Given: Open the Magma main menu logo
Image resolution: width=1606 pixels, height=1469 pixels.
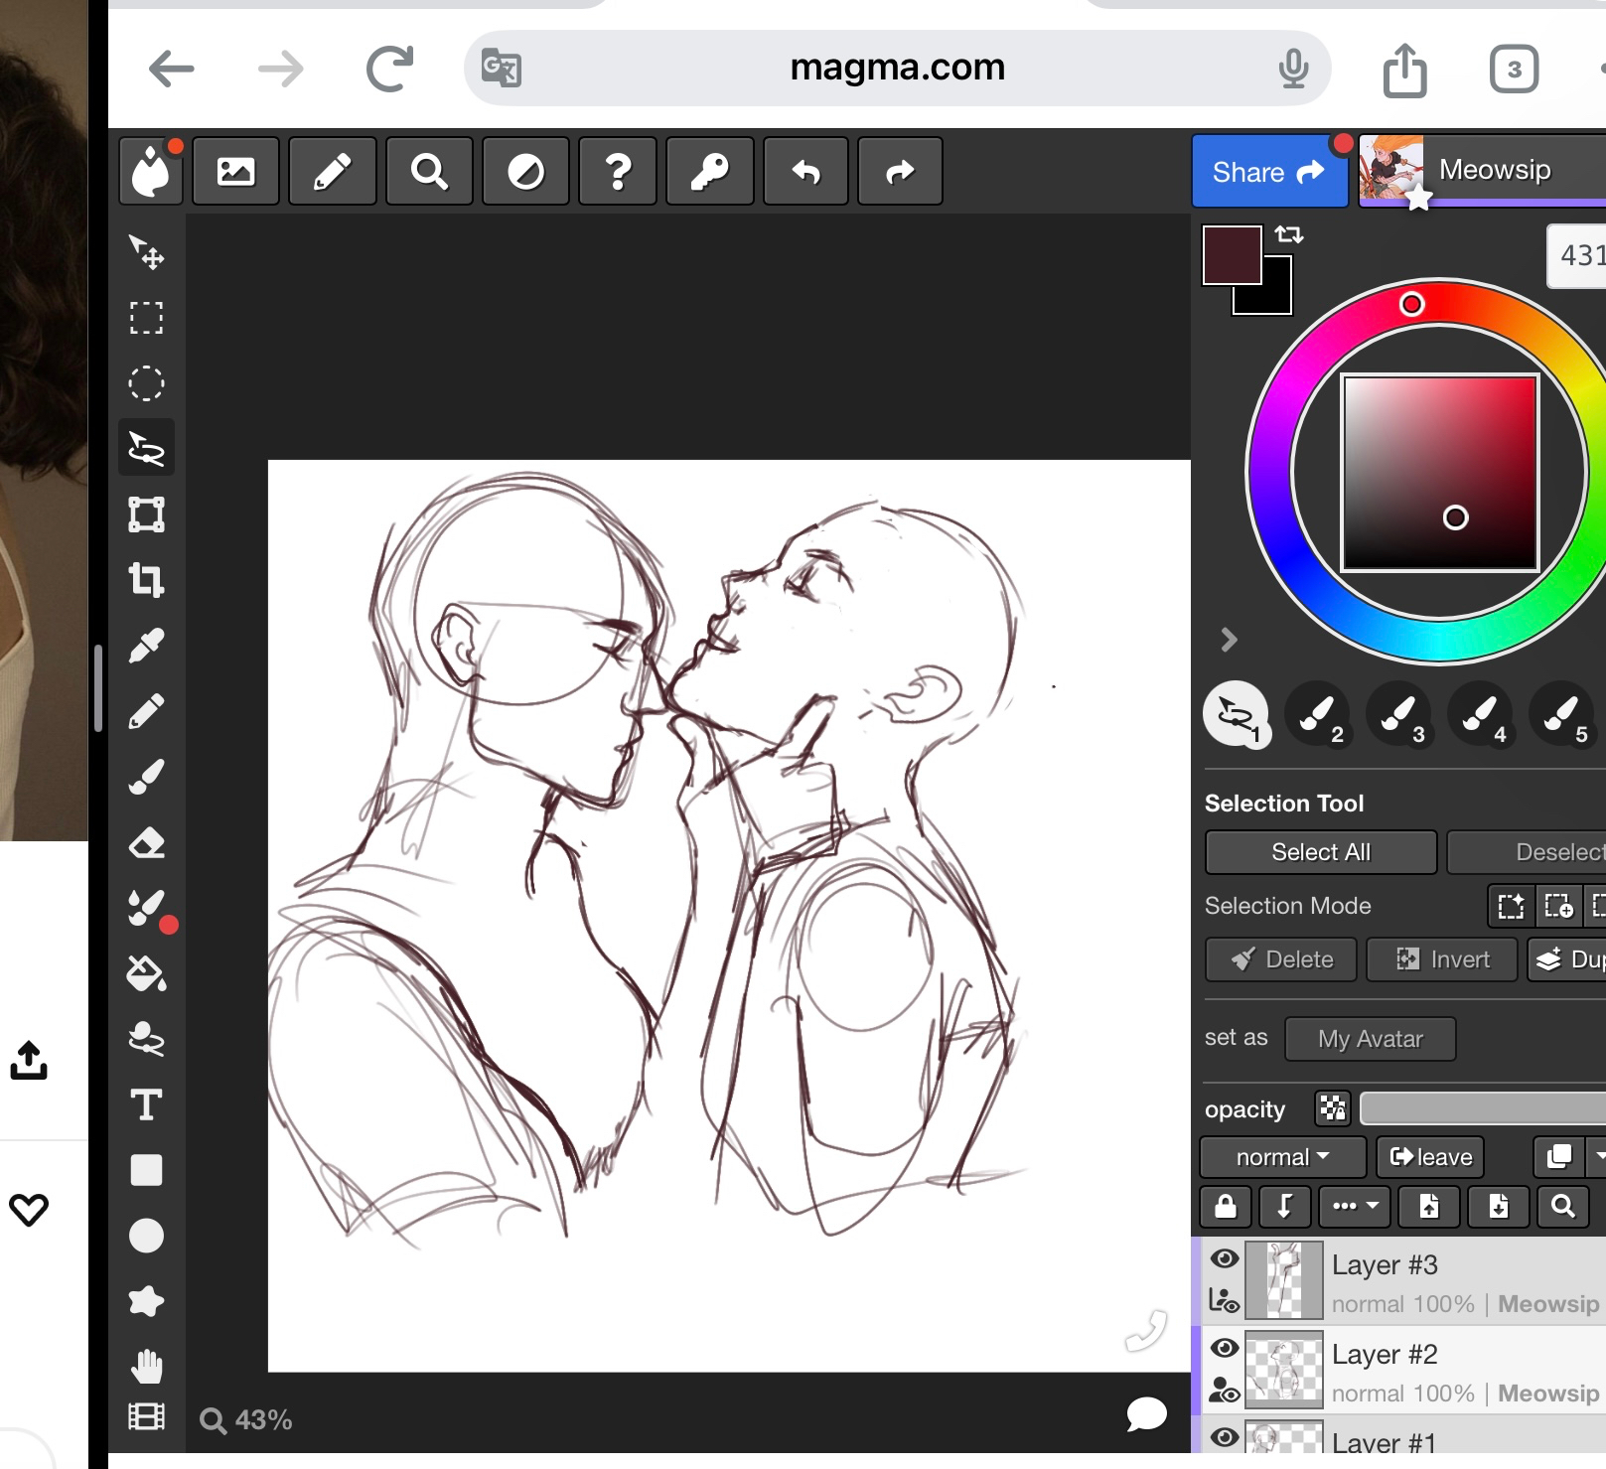Looking at the screenshot, I should pos(151,172).
